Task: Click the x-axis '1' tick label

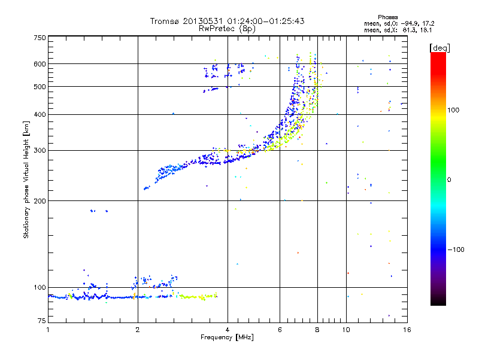Action: [48, 330]
